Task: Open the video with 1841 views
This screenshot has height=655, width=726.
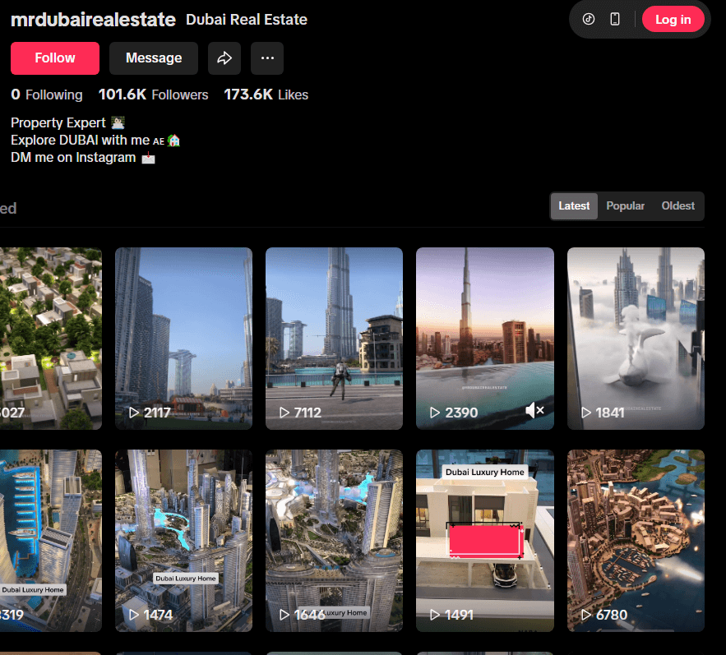Action: 636,339
